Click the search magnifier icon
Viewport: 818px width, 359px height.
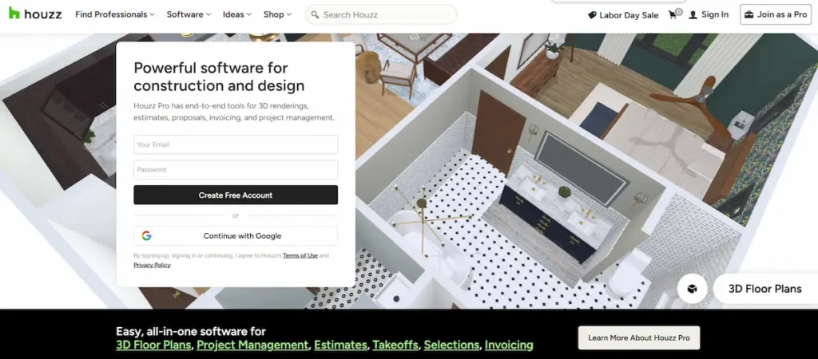[x=315, y=14]
